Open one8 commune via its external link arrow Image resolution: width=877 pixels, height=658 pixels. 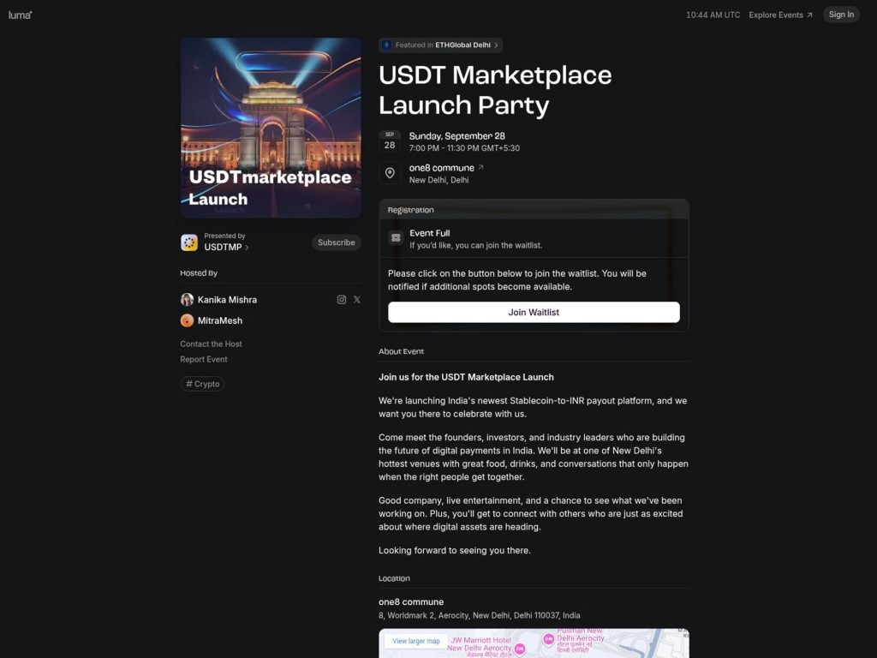tap(480, 166)
